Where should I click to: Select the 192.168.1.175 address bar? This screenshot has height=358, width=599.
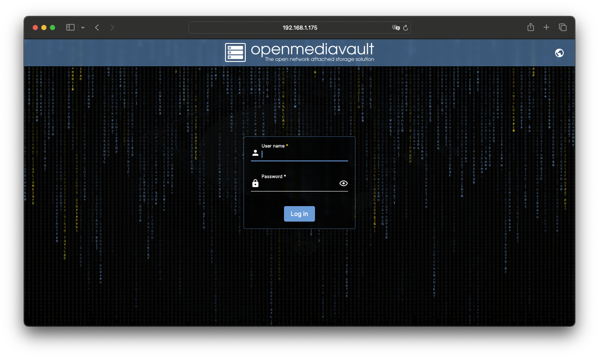tap(299, 28)
